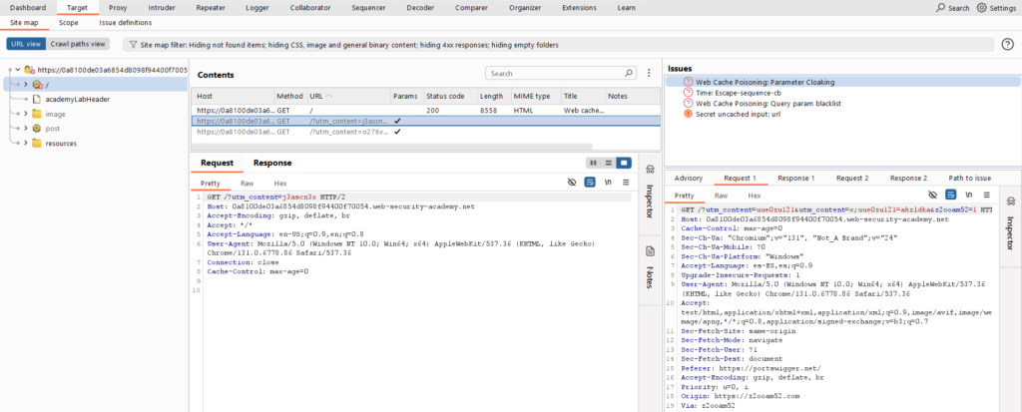Toggle word-wrap button in Issues request editor
The width and height of the screenshot is (1022, 412).
click(951, 196)
